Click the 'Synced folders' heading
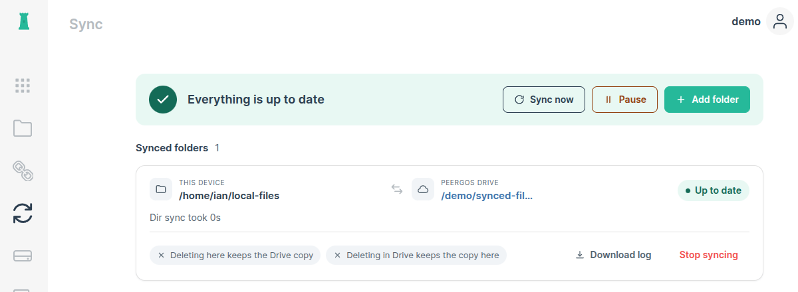Screen dimensions: 798x292 tap(172, 147)
